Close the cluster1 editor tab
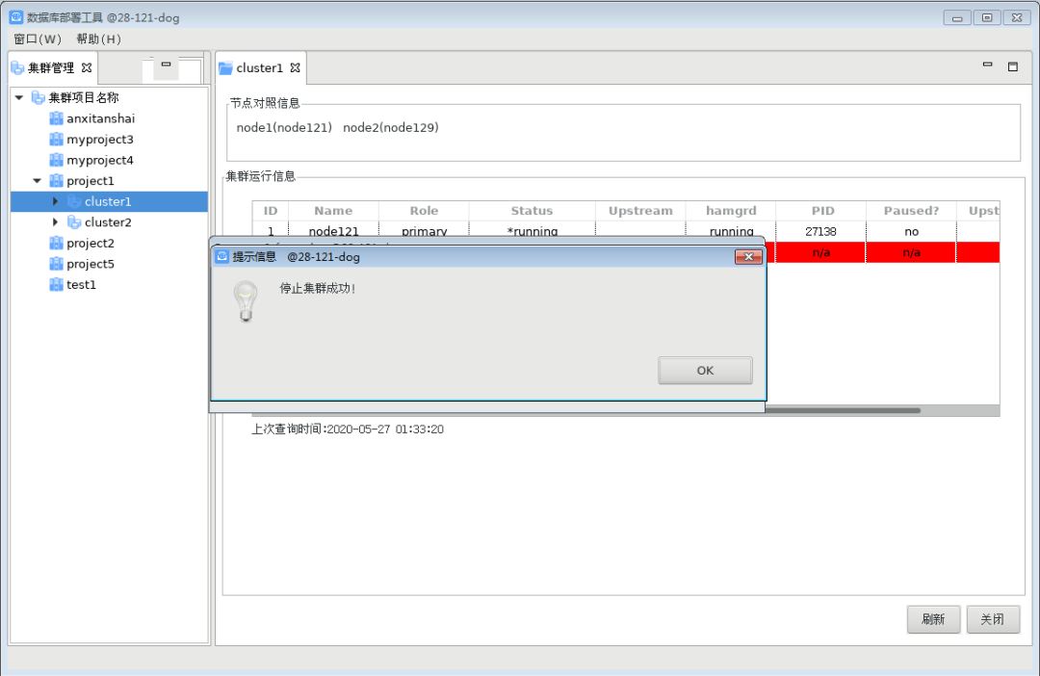 coord(296,67)
